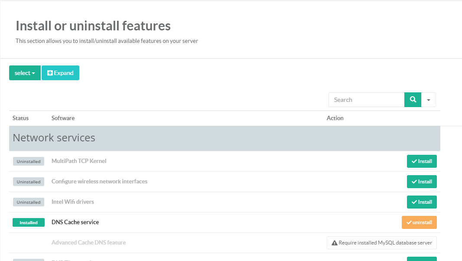
Task: Click the magnifying glass search icon
Action: 413,100
